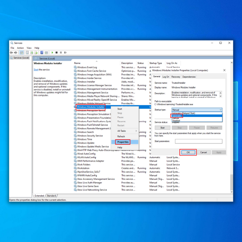242x242 pixels.
Task: Click the gear icon beside Windows Event Log
Action: point(75,67)
